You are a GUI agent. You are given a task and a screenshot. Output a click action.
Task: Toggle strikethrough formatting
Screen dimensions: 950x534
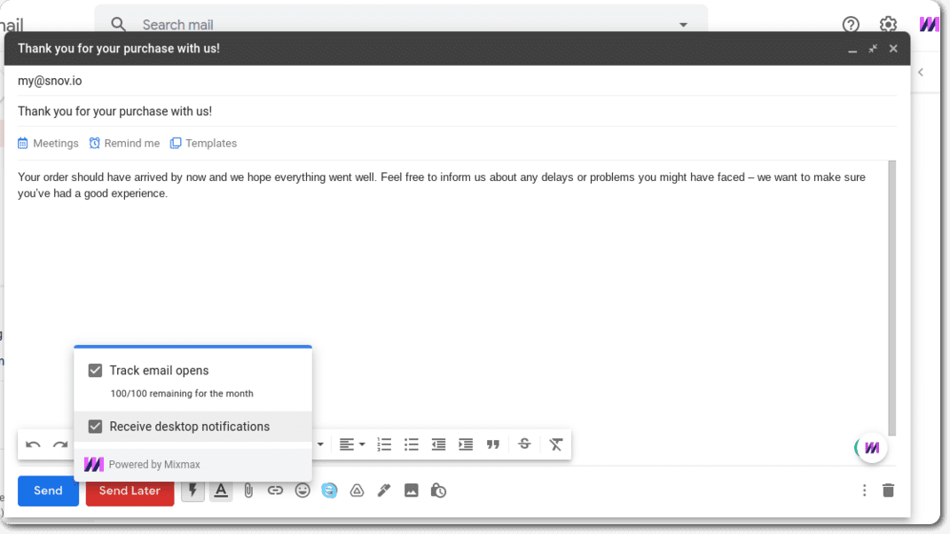[x=524, y=444]
